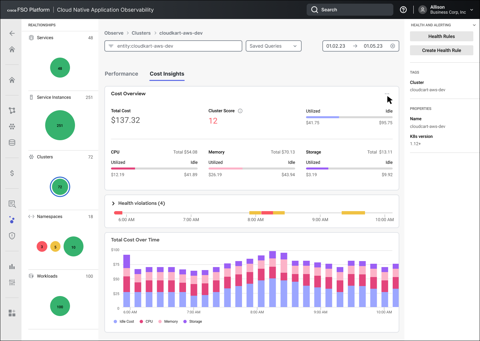Expand the Health violations section

113,203
